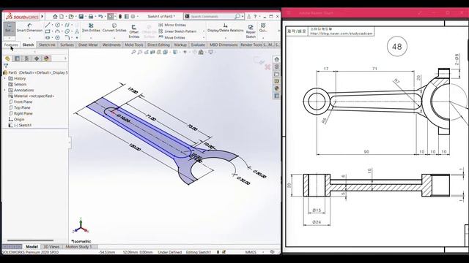Select the Corner Rectangle tool
Viewport: 469px width, 263px height.
(x=48, y=31)
